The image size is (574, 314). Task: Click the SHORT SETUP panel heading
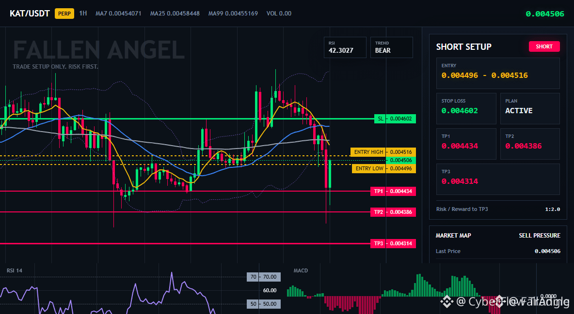click(463, 47)
